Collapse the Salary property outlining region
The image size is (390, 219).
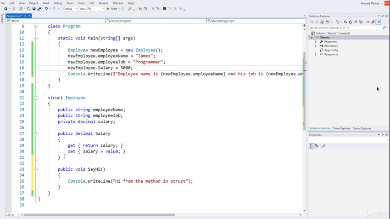pyautogui.click(x=36, y=134)
